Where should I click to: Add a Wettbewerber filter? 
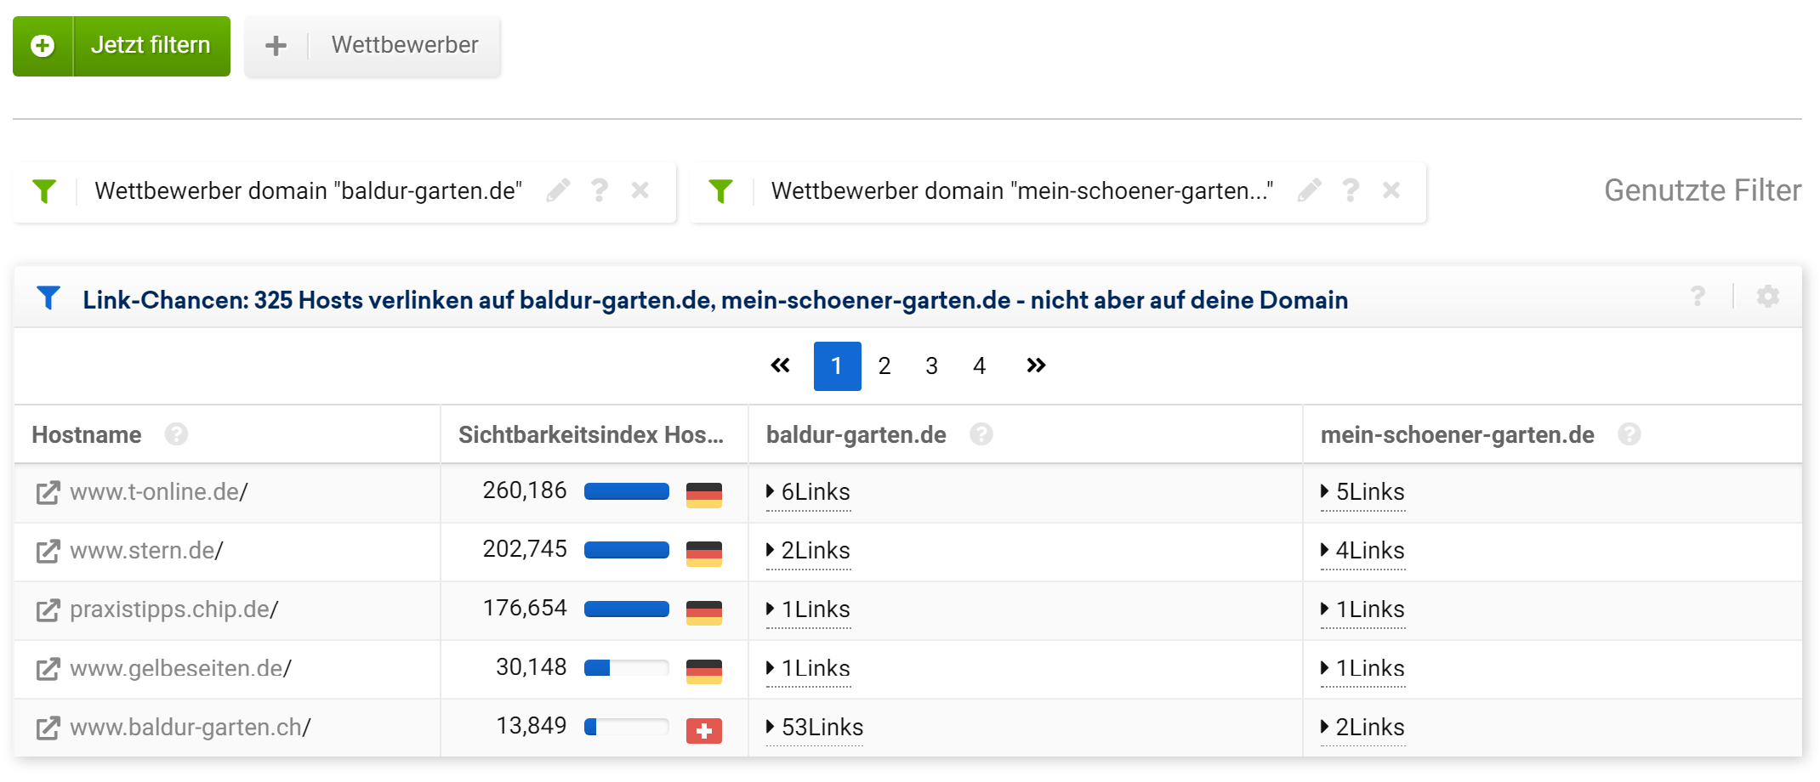(x=373, y=46)
